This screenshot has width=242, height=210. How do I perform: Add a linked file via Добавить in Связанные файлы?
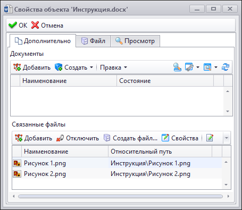point(34,138)
